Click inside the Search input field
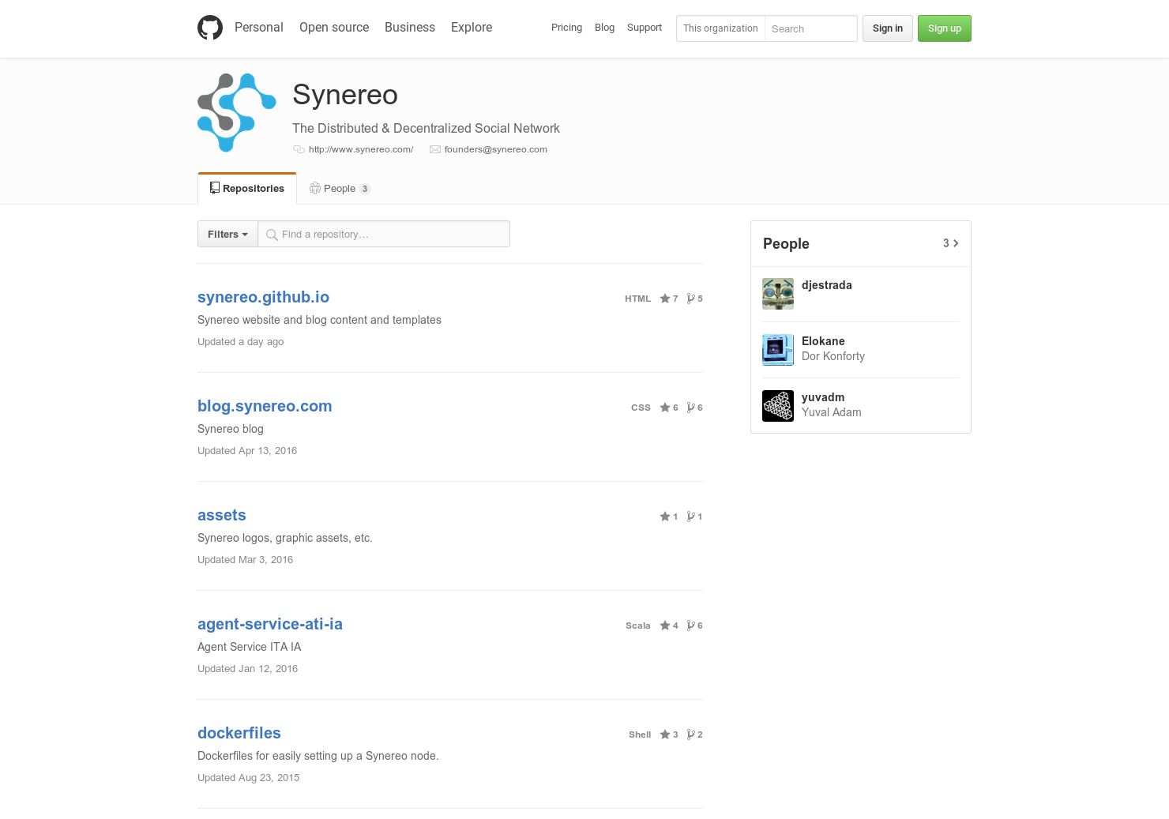 (810, 28)
